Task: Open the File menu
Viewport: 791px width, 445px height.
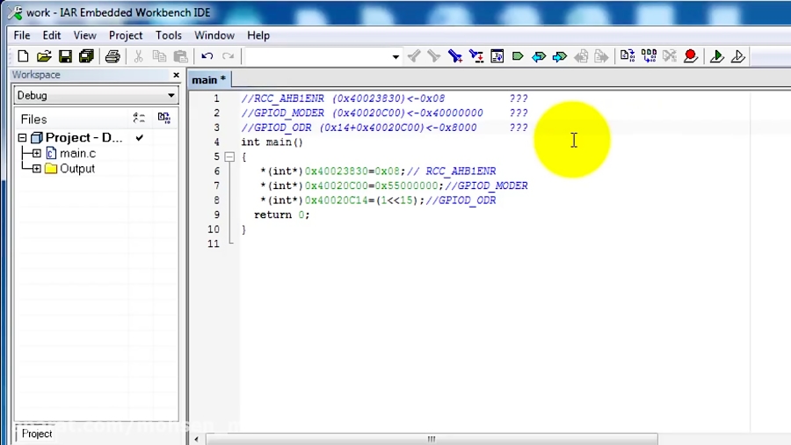Action: [x=22, y=35]
